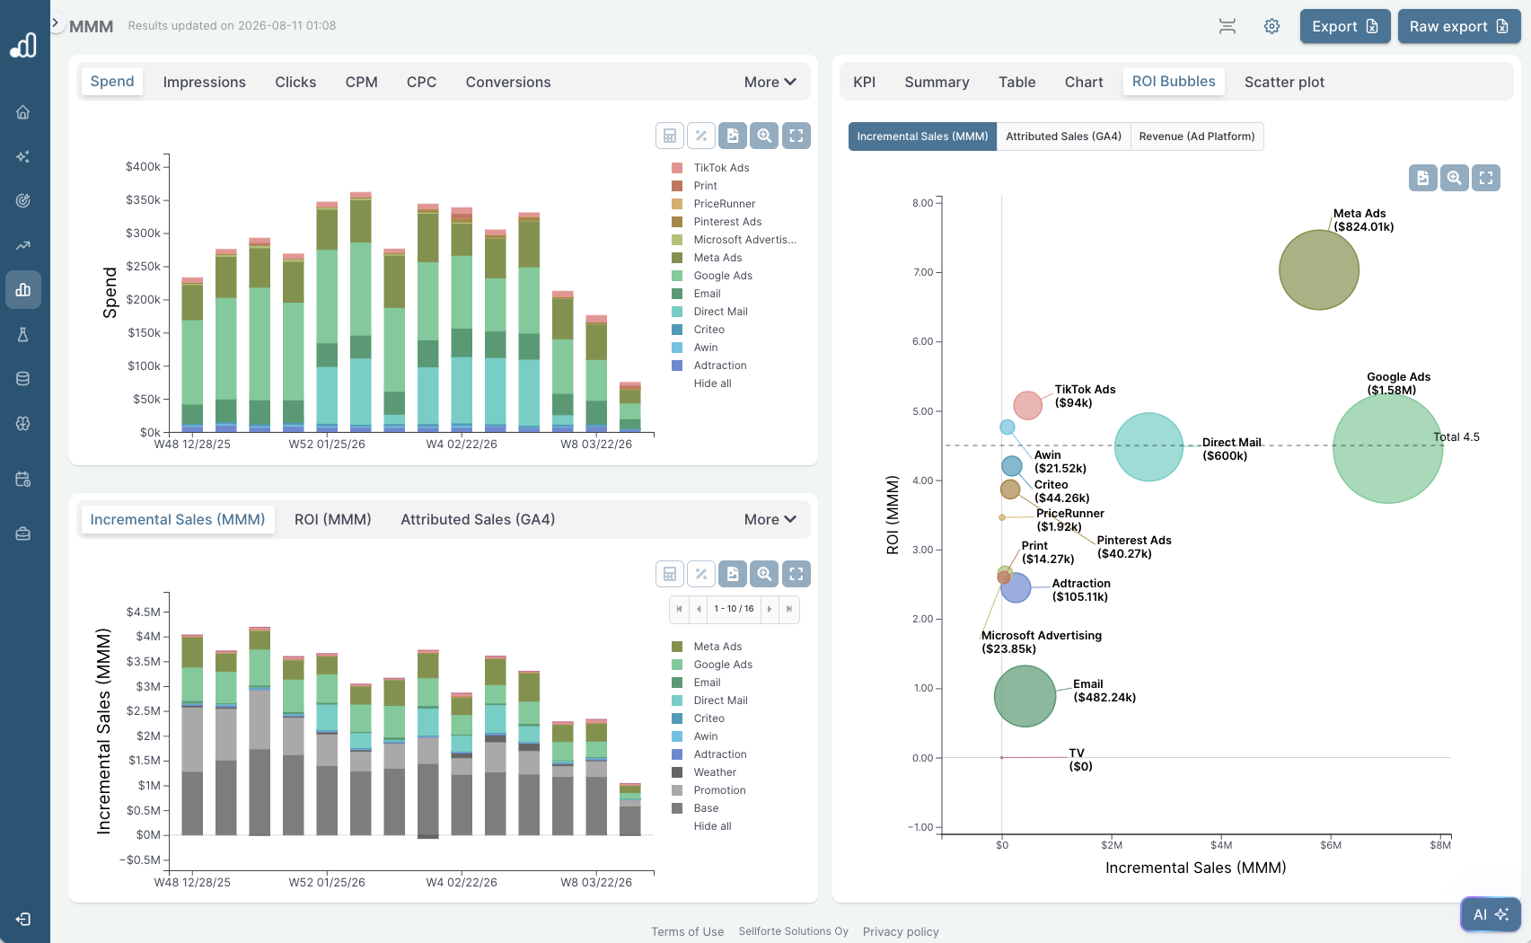The height and width of the screenshot is (943, 1531).
Task: Switch to ROI (MMM) tab
Action: tap(333, 519)
